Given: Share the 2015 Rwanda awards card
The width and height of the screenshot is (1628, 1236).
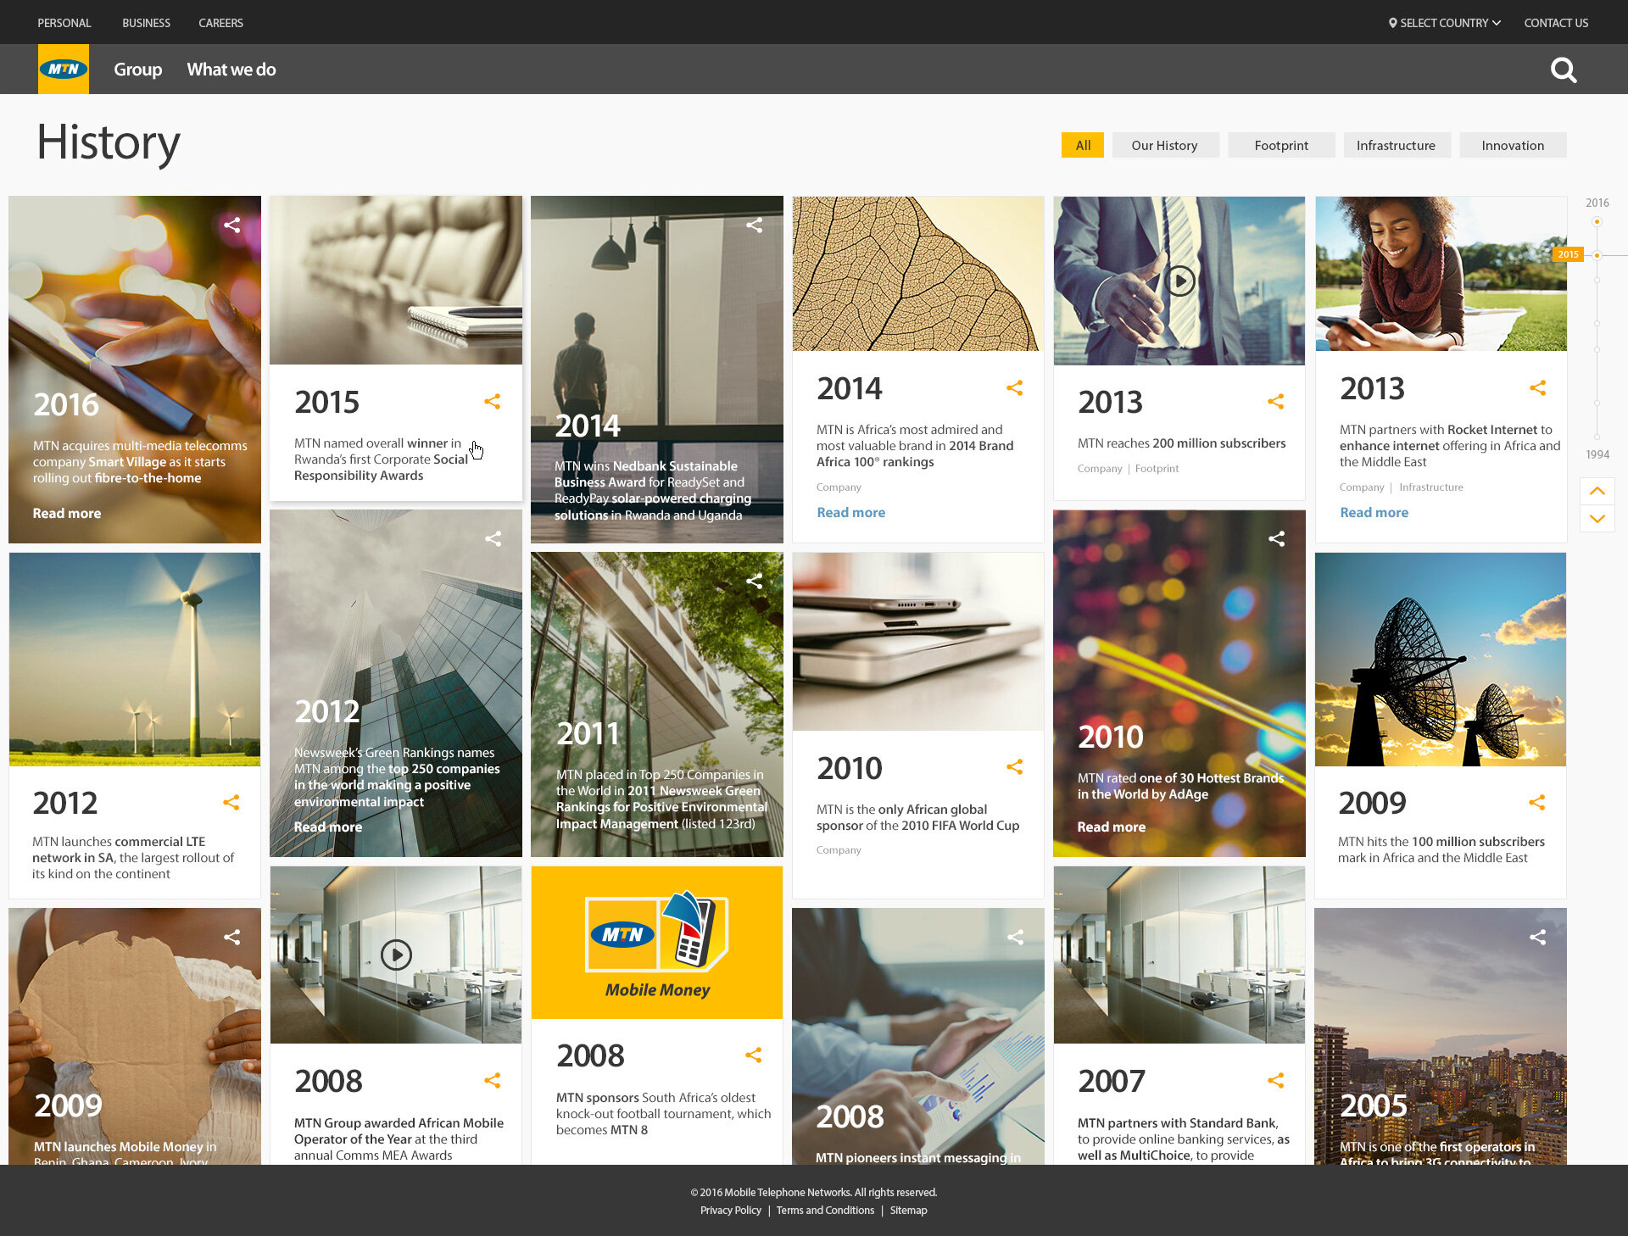Looking at the screenshot, I should tap(492, 402).
